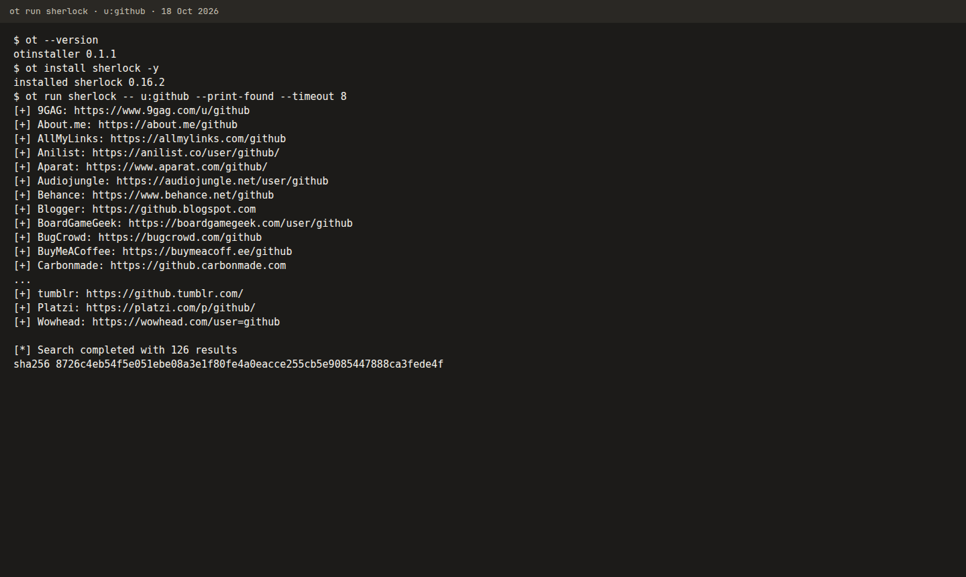Open the AllMyLinks github URL
Viewport: 966px width, 577px height.
[198, 139]
